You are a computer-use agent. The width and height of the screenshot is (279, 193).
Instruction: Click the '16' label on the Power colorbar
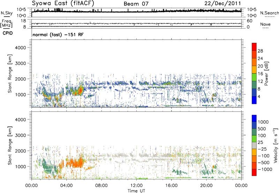(260, 74)
